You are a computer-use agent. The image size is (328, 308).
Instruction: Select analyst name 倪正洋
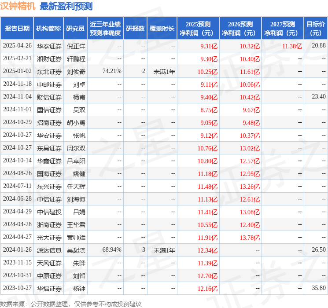click(76, 46)
